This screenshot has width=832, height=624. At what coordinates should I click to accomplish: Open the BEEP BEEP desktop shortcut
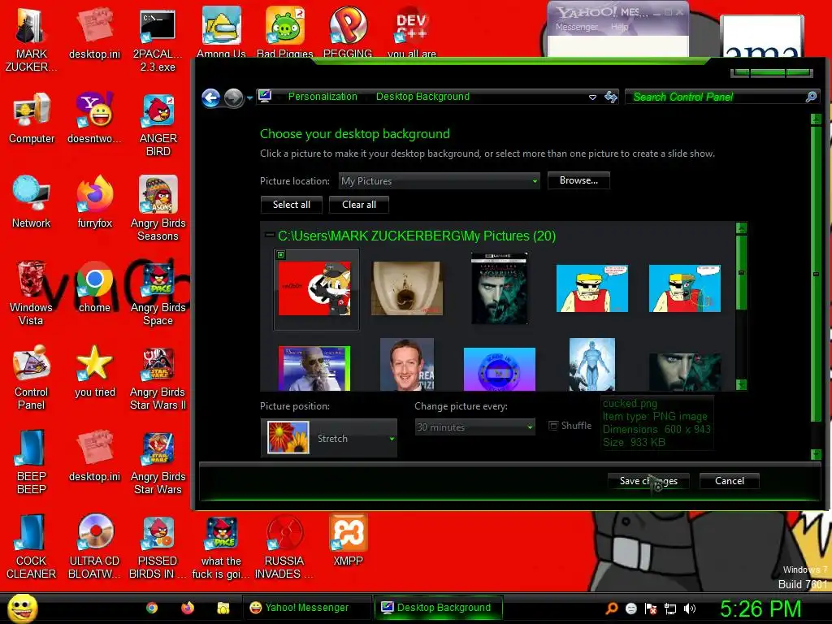pos(32,461)
